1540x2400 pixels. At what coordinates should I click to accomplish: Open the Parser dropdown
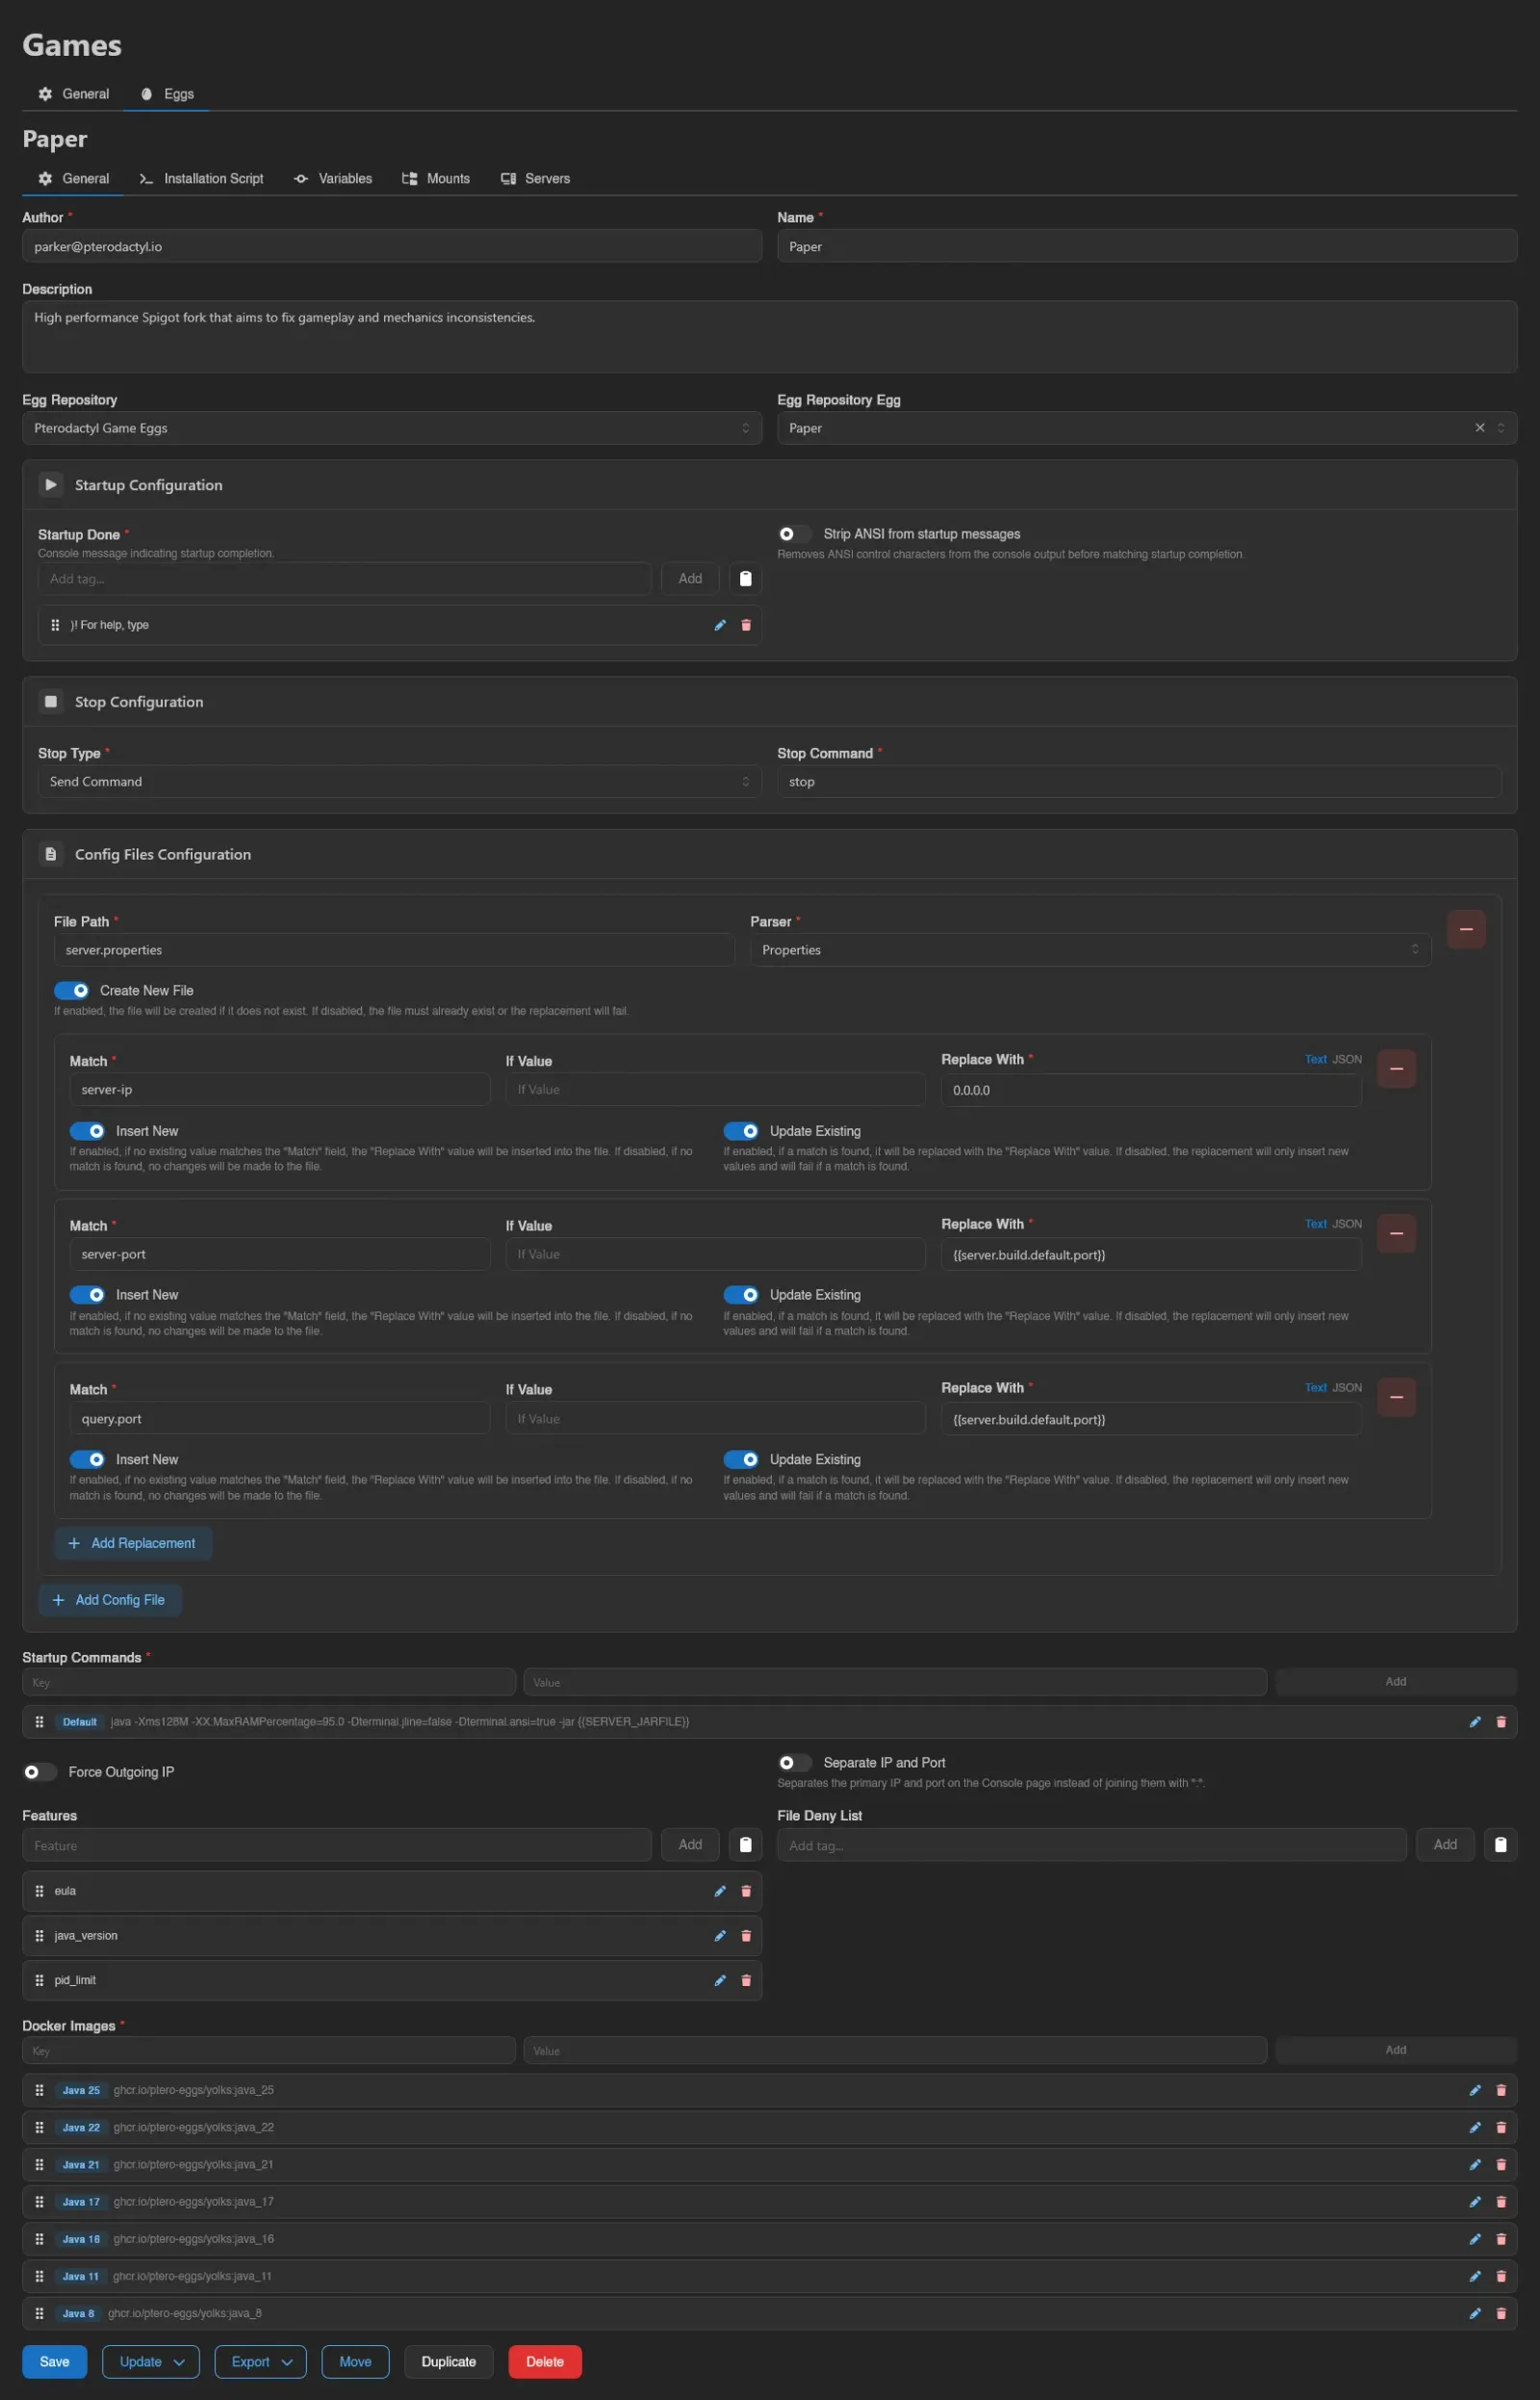pyautogui.click(x=1090, y=950)
